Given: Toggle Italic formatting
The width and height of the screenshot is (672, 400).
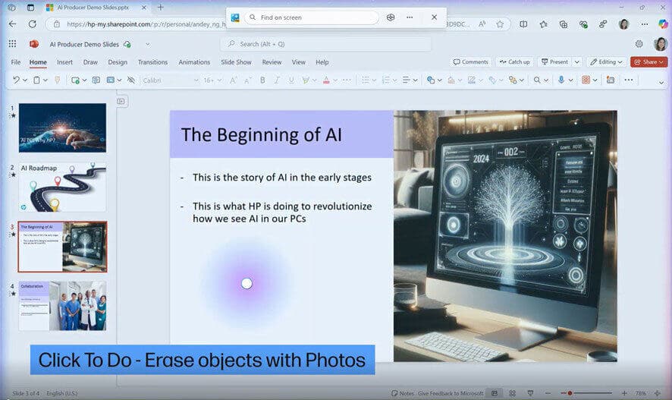Looking at the screenshot, I should (277, 80).
